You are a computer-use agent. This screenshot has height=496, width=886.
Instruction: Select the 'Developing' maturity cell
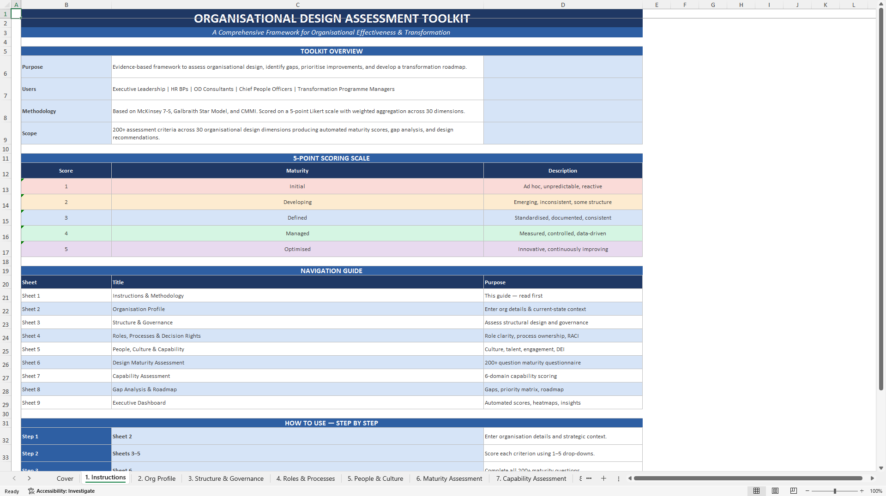click(297, 202)
